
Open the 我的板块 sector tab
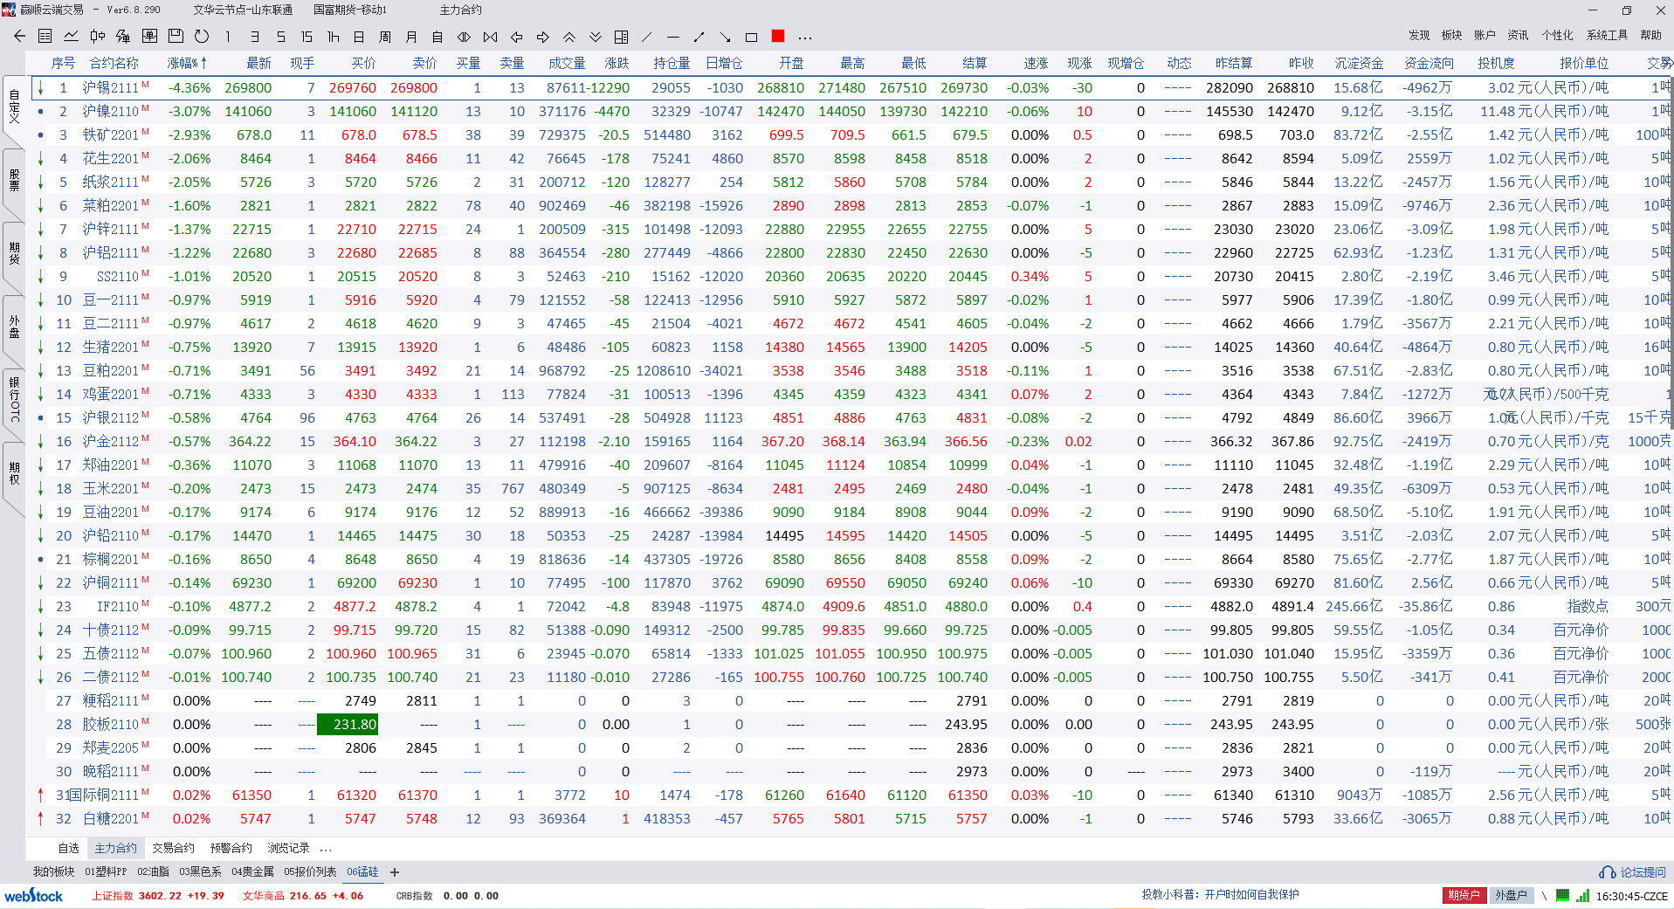(x=53, y=871)
